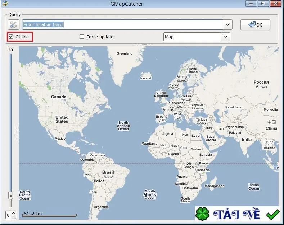Enable the Force update checkbox

point(82,37)
